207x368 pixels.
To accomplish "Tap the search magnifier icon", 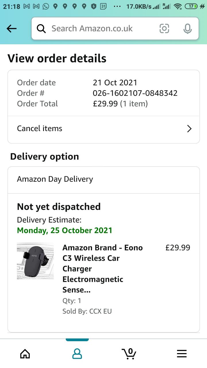I will (x=41, y=28).
